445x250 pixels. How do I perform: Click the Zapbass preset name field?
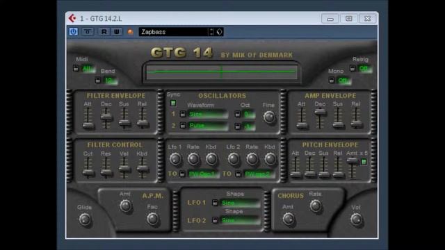click(x=174, y=32)
